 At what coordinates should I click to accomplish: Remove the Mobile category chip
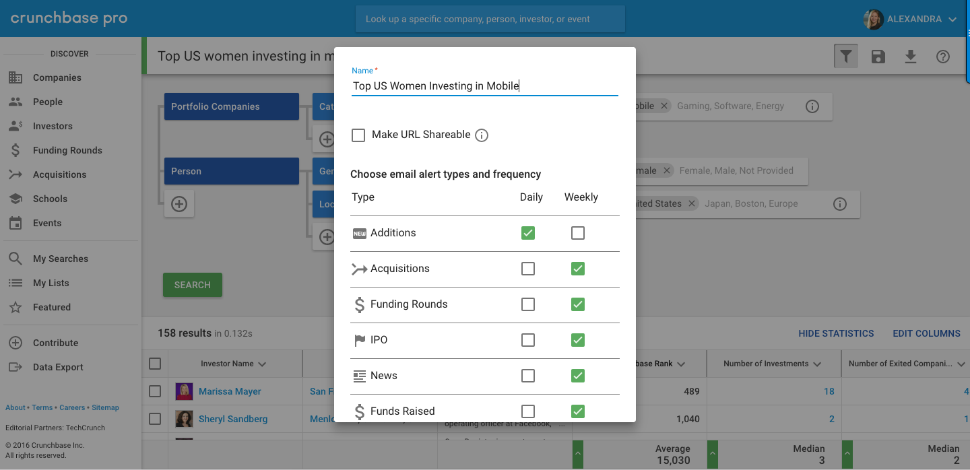point(664,106)
